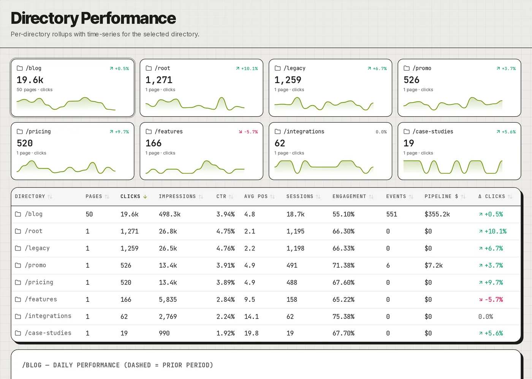Click the folder icon in the /promo card
The height and width of the screenshot is (379, 532).
point(407,68)
